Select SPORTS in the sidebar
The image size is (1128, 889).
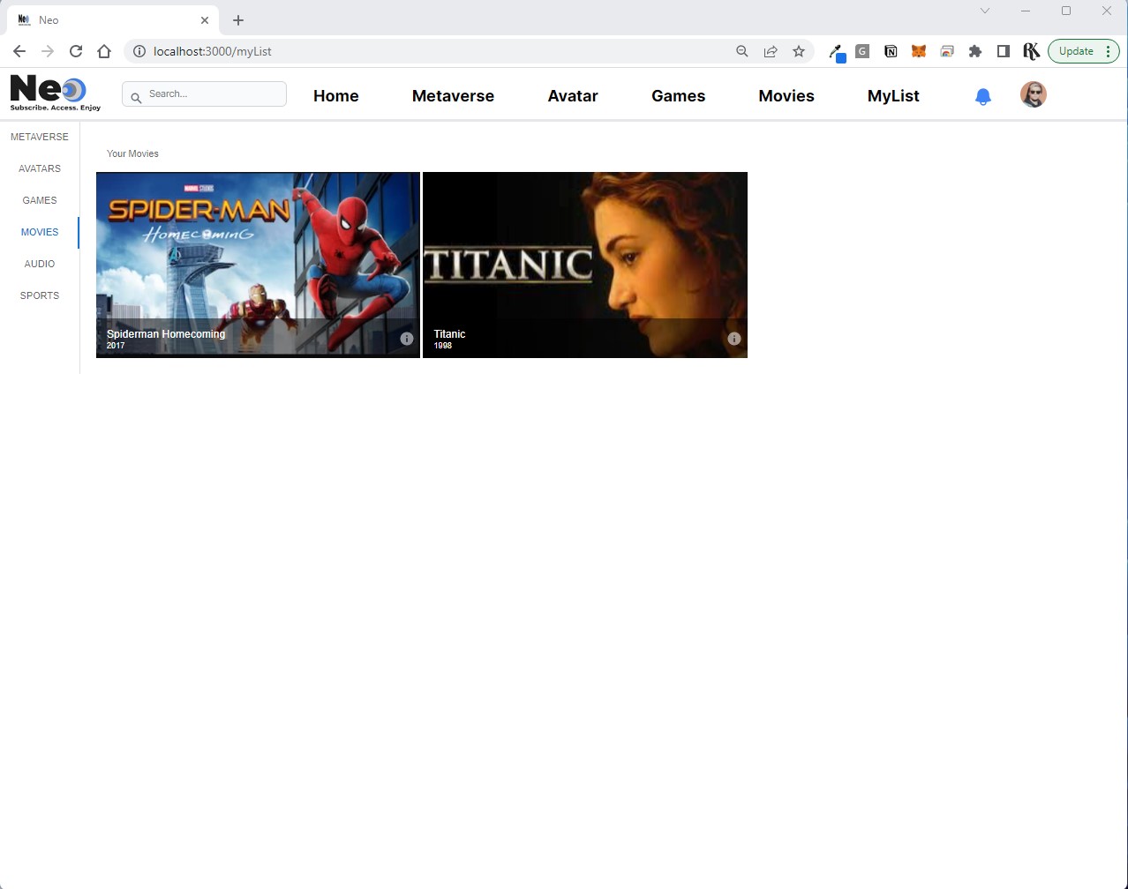click(40, 295)
